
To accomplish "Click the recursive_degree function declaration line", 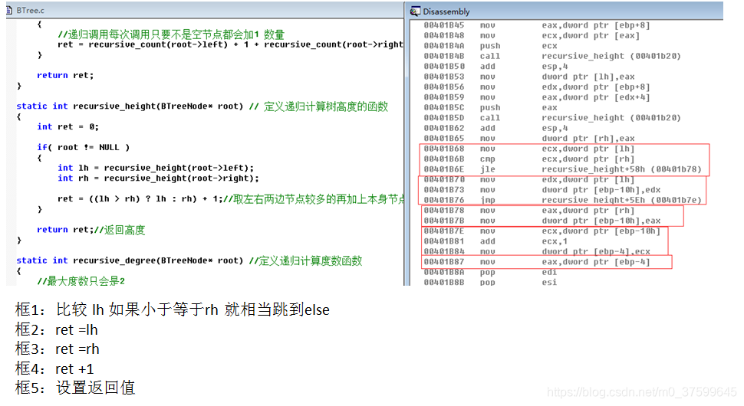I will point(189,260).
